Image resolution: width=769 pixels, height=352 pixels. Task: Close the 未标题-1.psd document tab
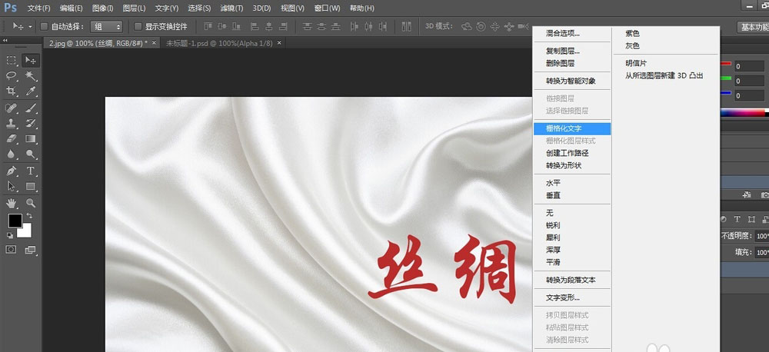click(279, 43)
